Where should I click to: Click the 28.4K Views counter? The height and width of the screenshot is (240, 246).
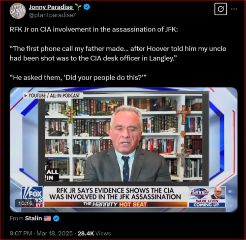[94, 233]
